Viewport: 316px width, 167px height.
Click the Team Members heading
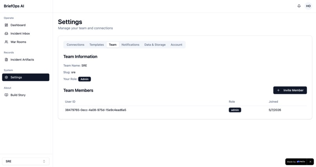78,91
